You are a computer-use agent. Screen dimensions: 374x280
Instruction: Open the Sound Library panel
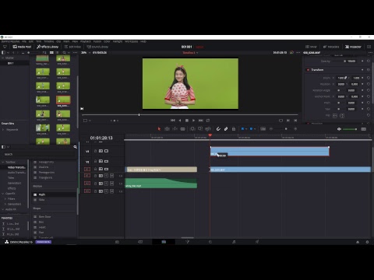97,47
